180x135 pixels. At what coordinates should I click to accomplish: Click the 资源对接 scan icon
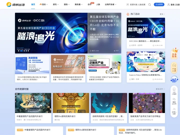point(127,4)
